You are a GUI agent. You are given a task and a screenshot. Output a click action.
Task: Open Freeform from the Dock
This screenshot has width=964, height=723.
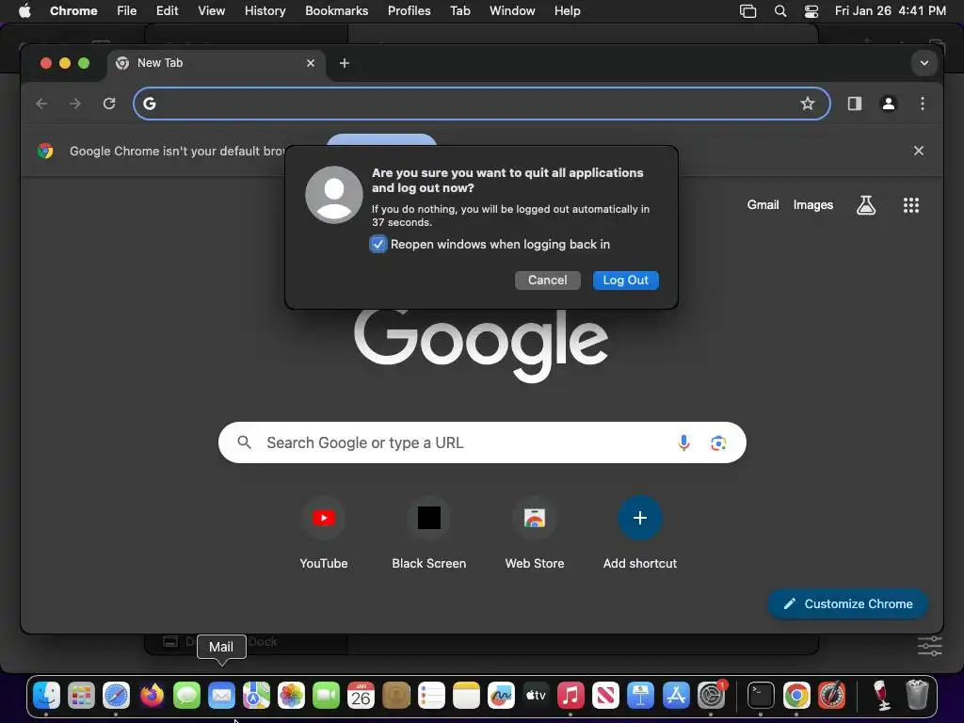pyautogui.click(x=501, y=696)
